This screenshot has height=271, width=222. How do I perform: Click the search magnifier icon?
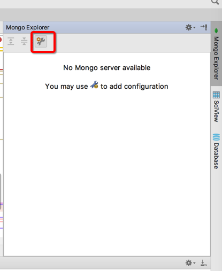click(215, 2)
